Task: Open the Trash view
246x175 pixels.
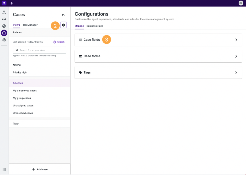Action: pos(40,123)
